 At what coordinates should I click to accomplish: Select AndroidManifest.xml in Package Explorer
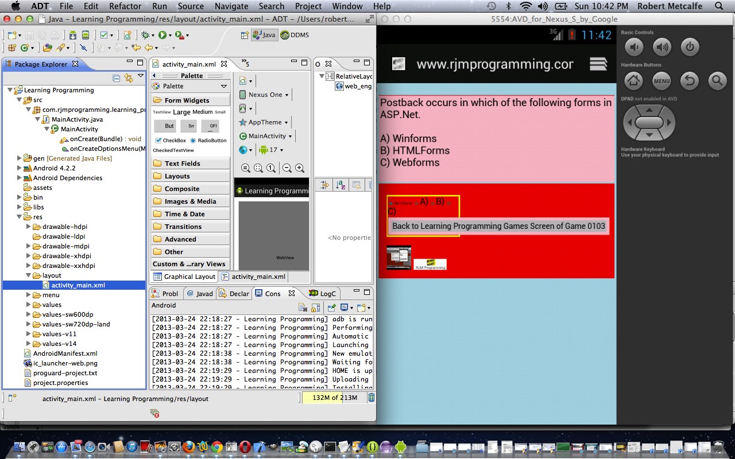pyautogui.click(x=65, y=353)
